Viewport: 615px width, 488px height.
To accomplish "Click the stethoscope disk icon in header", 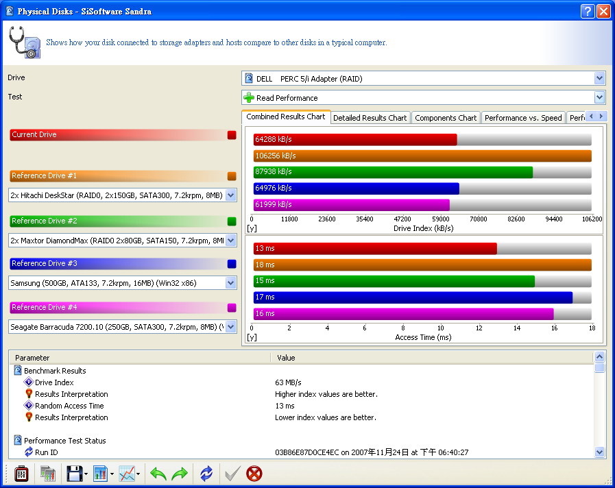I will (24, 42).
